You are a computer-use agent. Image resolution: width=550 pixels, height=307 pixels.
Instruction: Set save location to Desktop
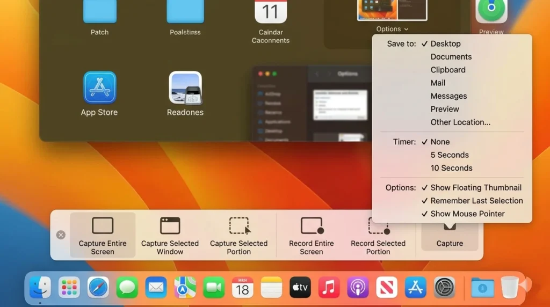(x=445, y=44)
